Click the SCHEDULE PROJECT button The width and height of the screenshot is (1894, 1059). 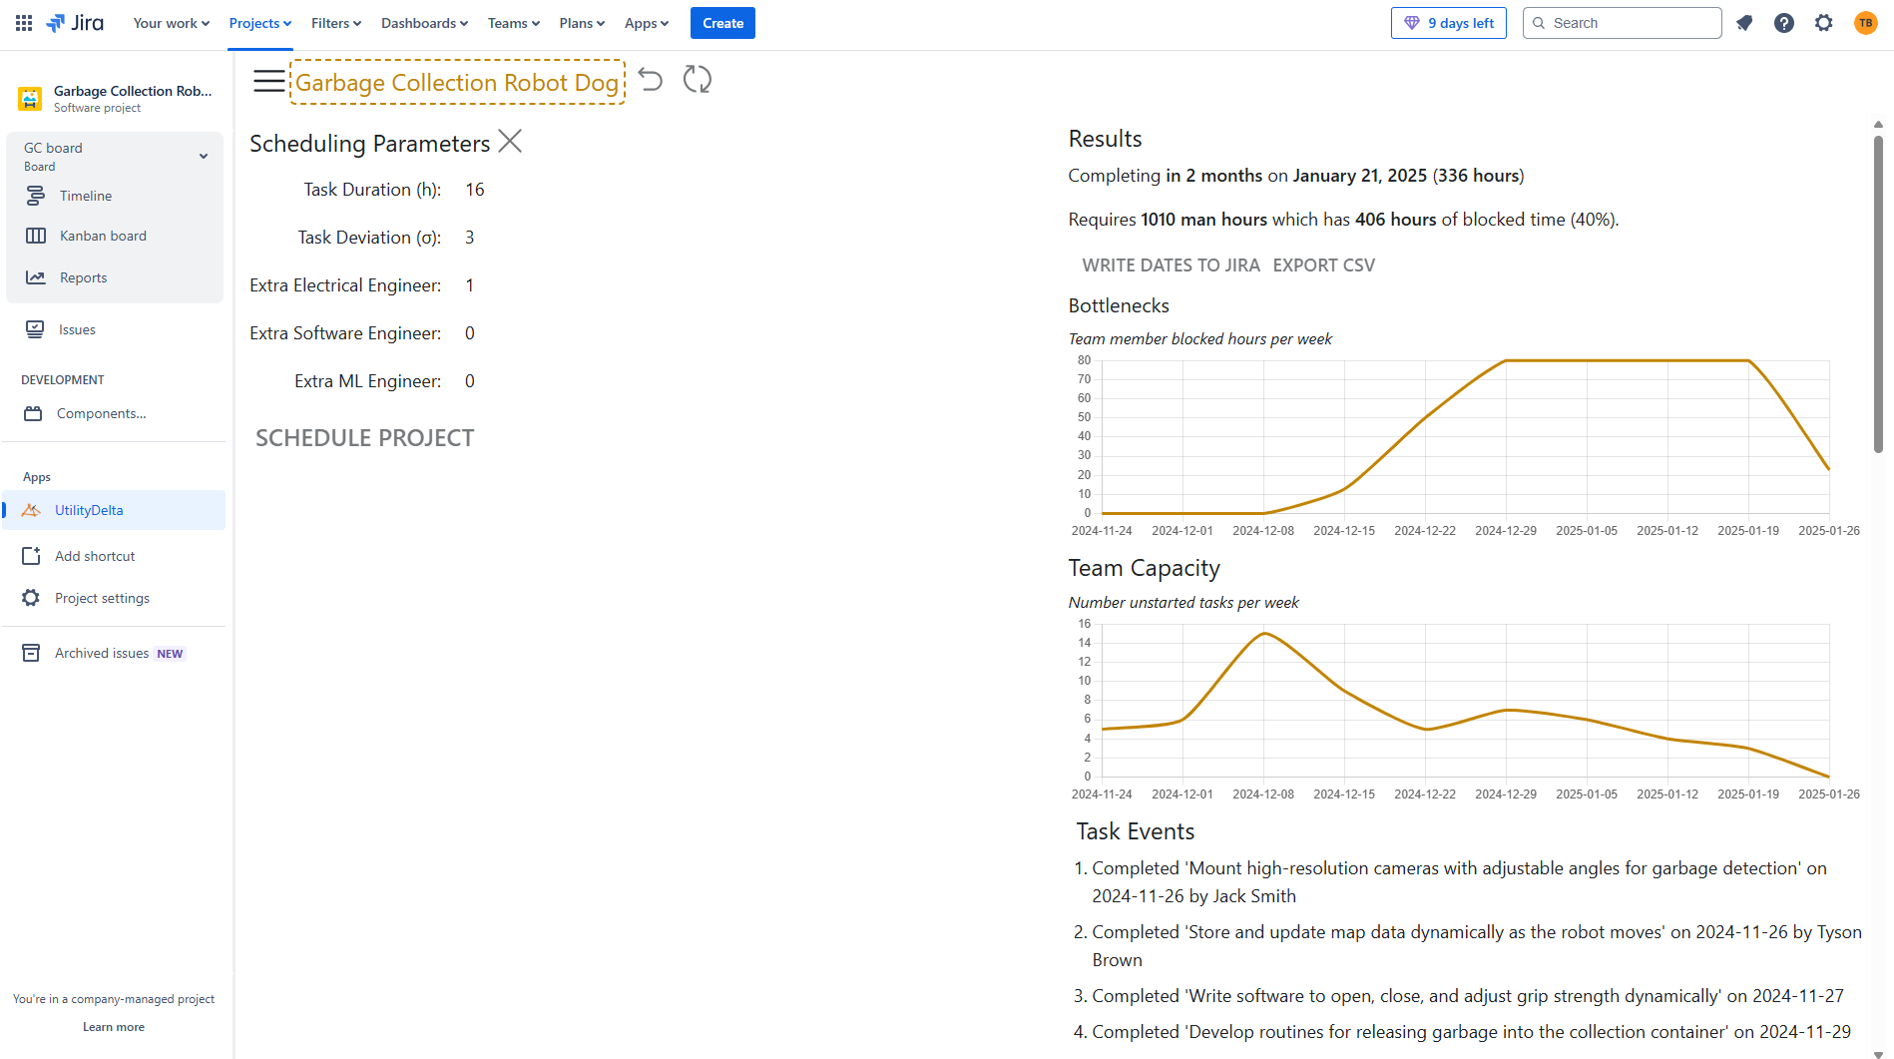[x=365, y=438]
